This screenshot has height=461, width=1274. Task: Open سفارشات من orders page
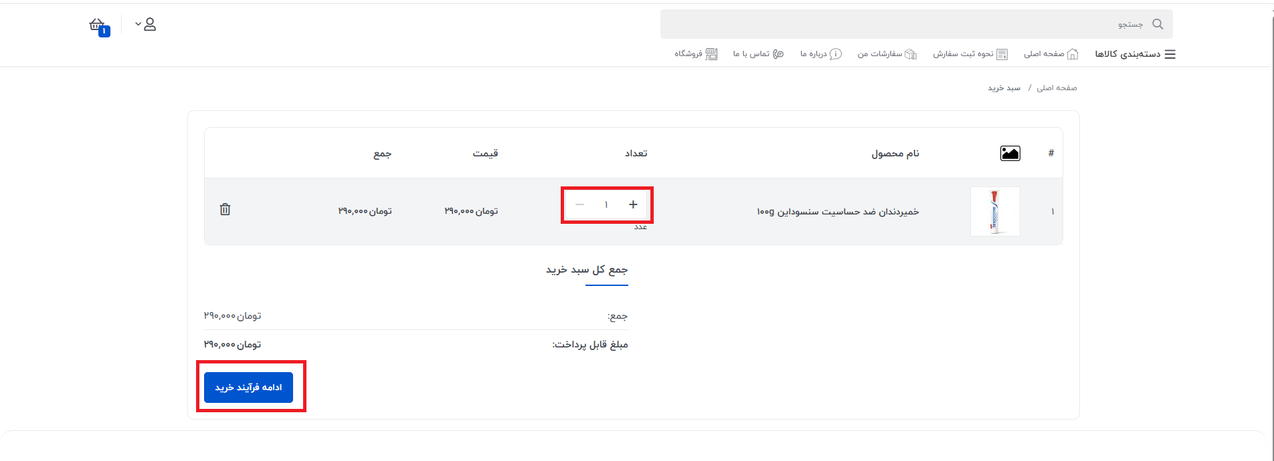point(887,54)
